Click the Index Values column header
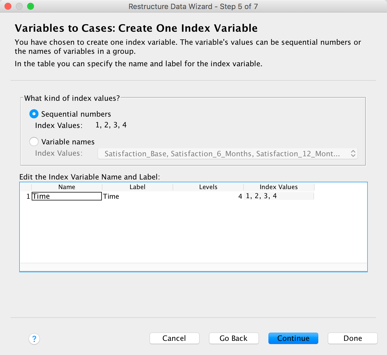 click(279, 187)
